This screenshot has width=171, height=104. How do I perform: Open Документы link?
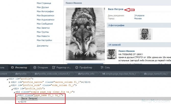point(43,46)
